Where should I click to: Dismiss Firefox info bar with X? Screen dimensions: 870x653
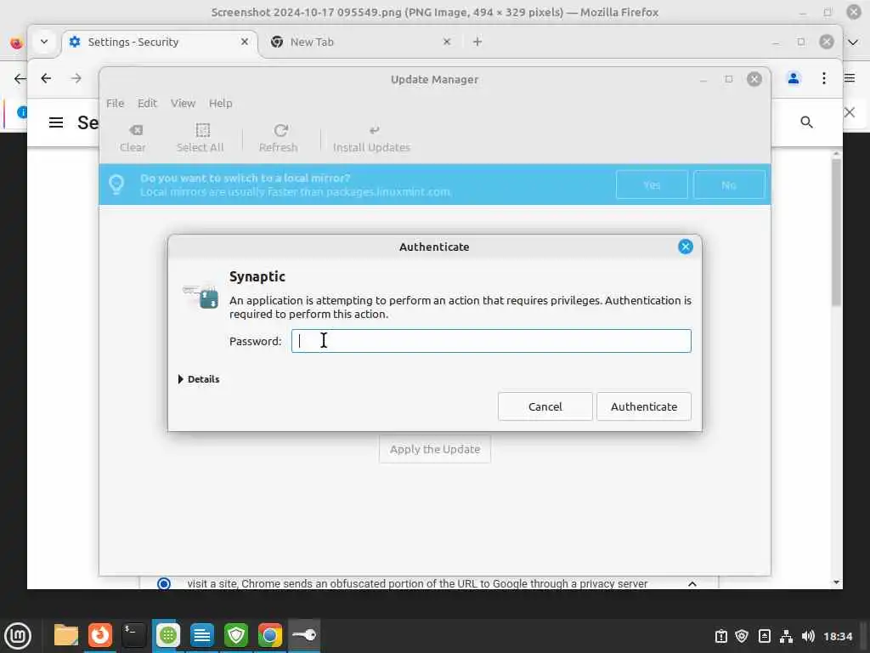[850, 113]
